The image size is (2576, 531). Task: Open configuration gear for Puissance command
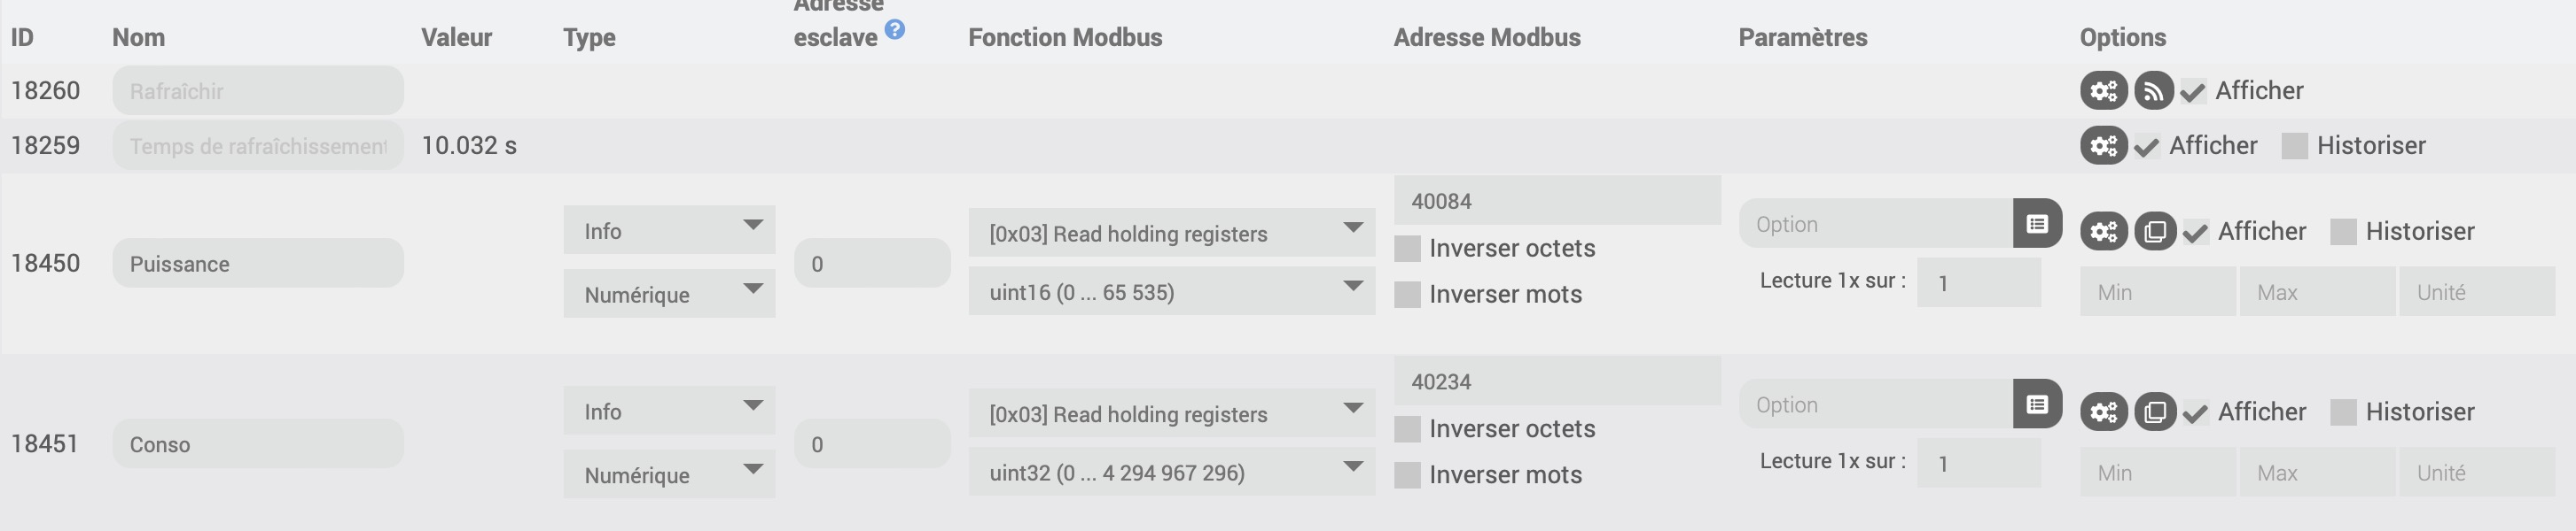pyautogui.click(x=2103, y=232)
